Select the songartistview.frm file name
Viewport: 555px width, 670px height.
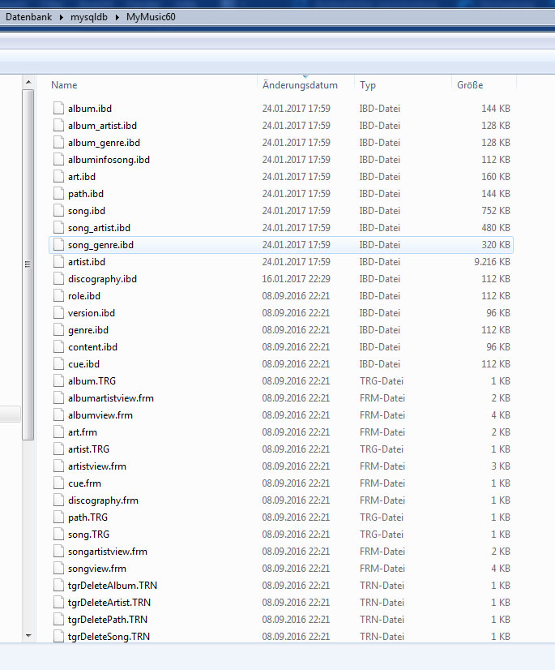click(108, 552)
